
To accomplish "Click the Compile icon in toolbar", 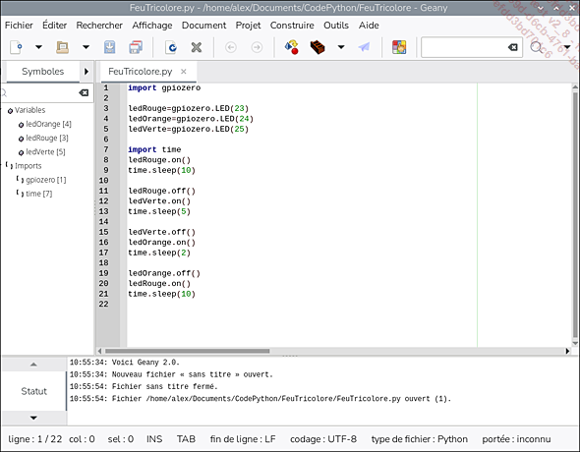I will click(x=292, y=47).
